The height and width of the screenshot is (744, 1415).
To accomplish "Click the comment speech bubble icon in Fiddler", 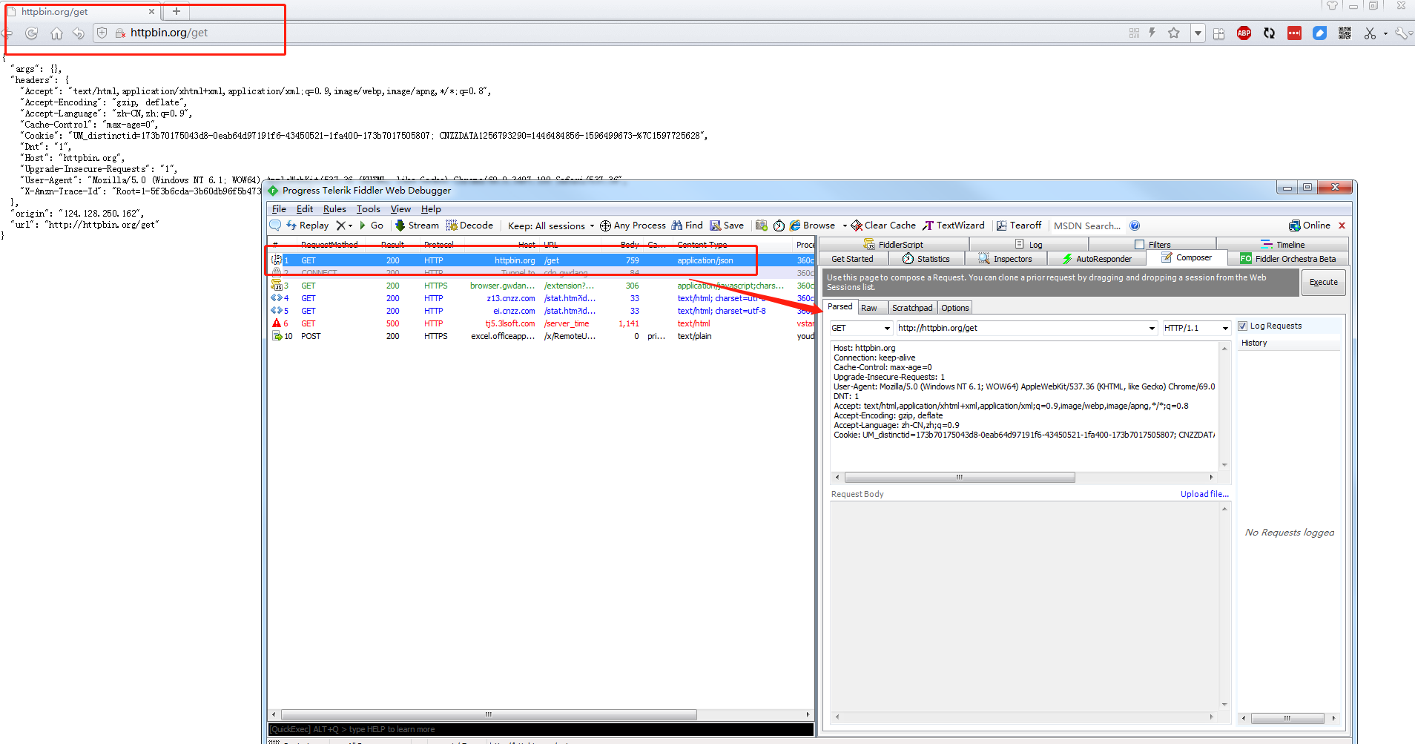I will pyautogui.click(x=275, y=225).
